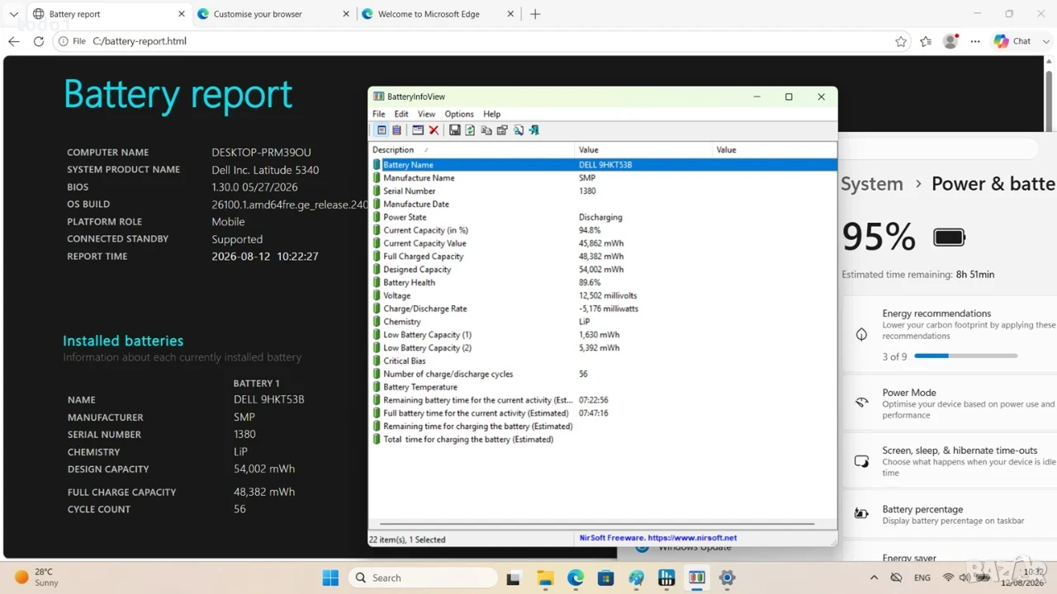The height and width of the screenshot is (594, 1057).
Task: Open Battery percentage setting
Action: point(950,515)
